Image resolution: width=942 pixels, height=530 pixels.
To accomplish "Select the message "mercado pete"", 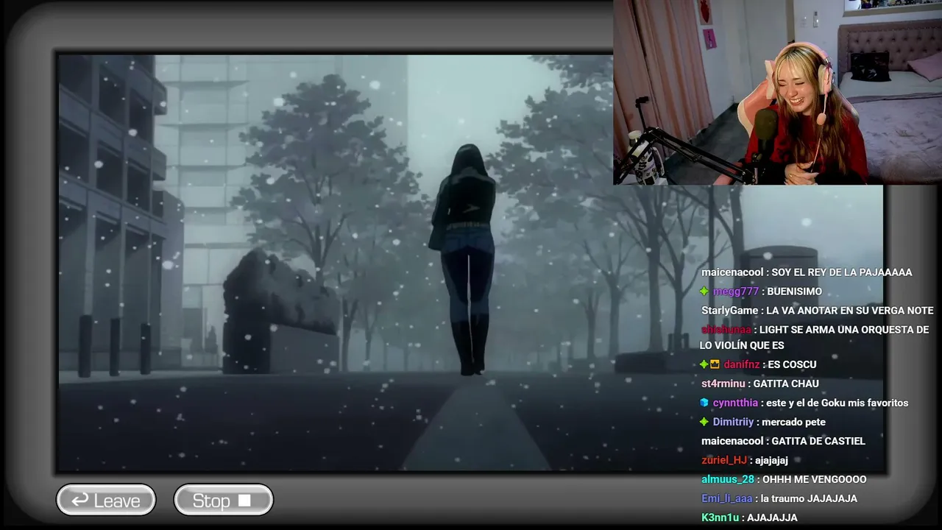I will (793, 422).
